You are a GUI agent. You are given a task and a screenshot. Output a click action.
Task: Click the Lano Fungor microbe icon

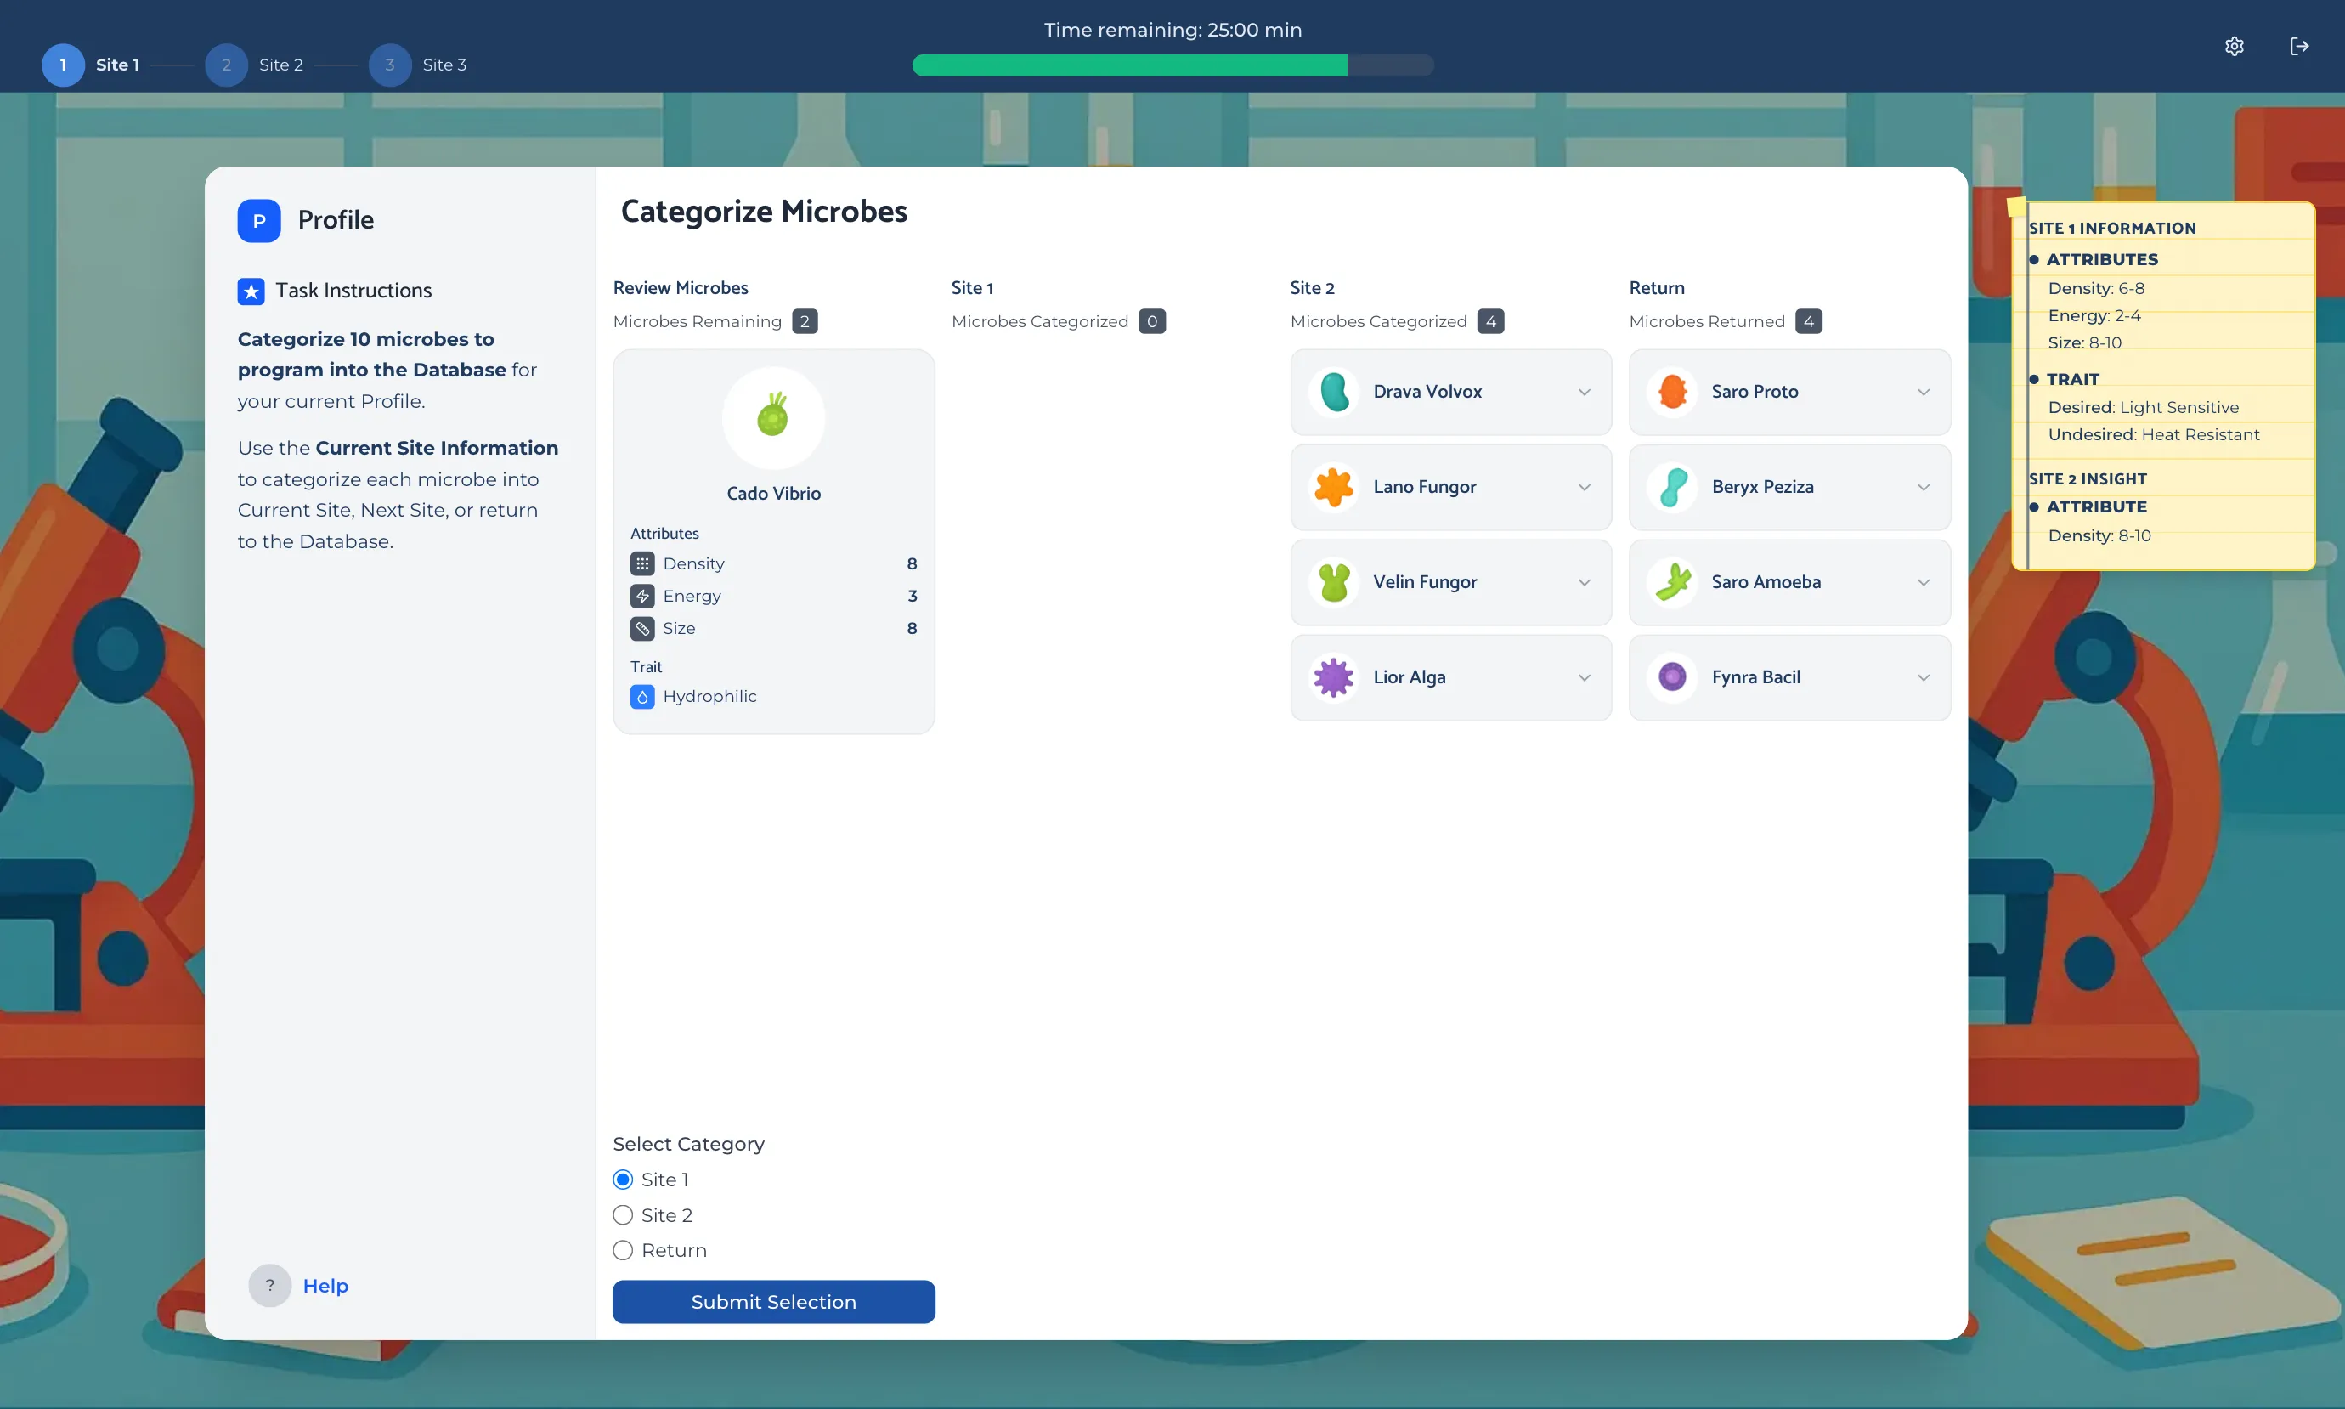coord(1334,487)
